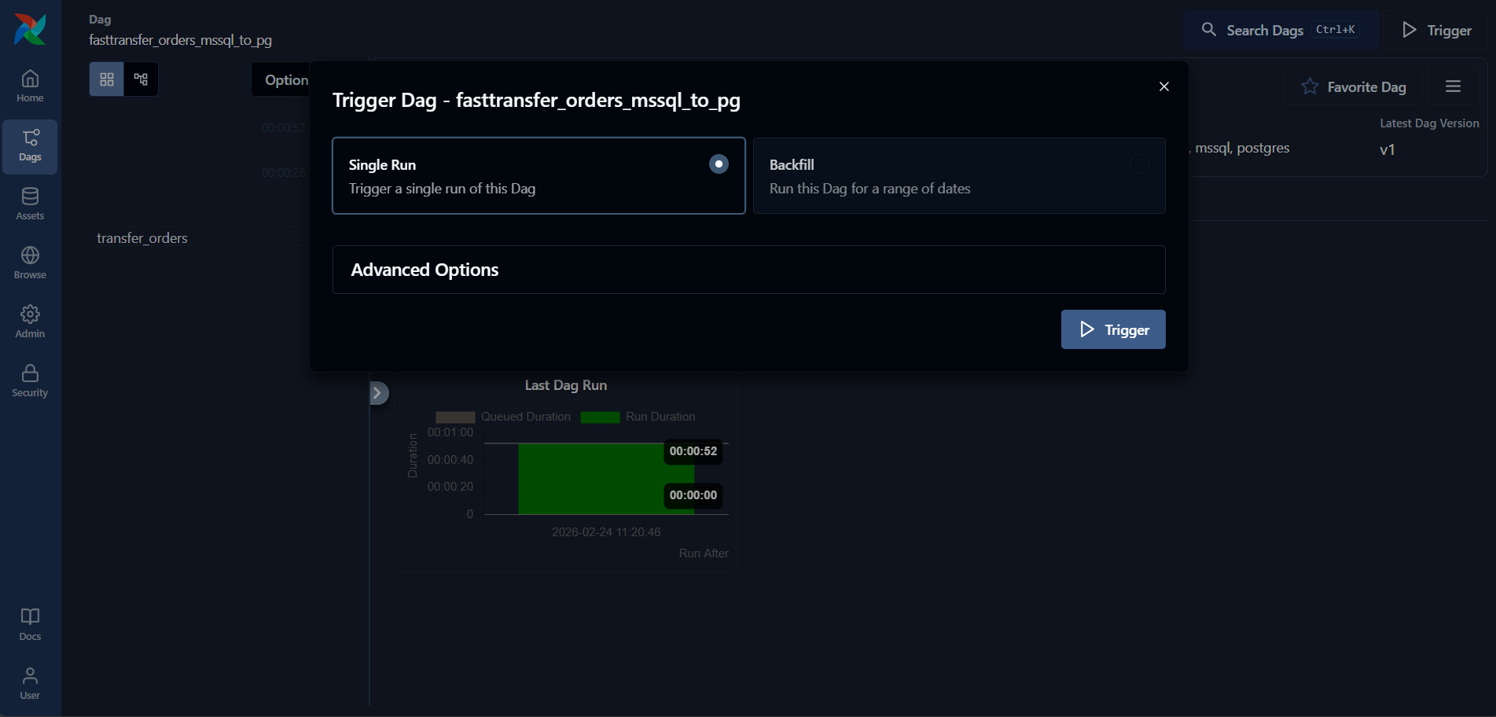Image resolution: width=1496 pixels, height=717 pixels.
Task: Open Docs from the sidebar
Action: click(x=30, y=624)
